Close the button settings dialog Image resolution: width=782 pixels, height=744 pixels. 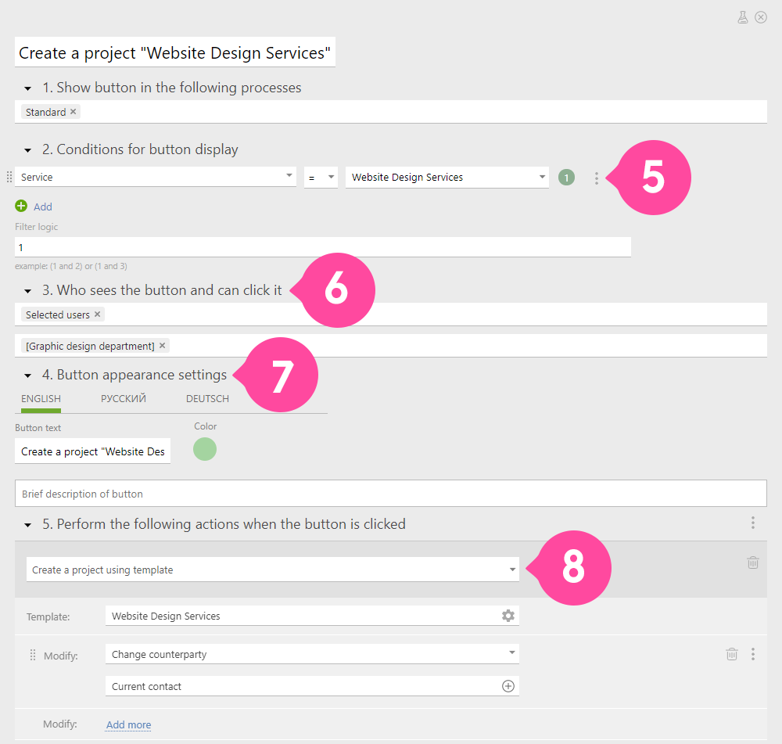tap(761, 17)
